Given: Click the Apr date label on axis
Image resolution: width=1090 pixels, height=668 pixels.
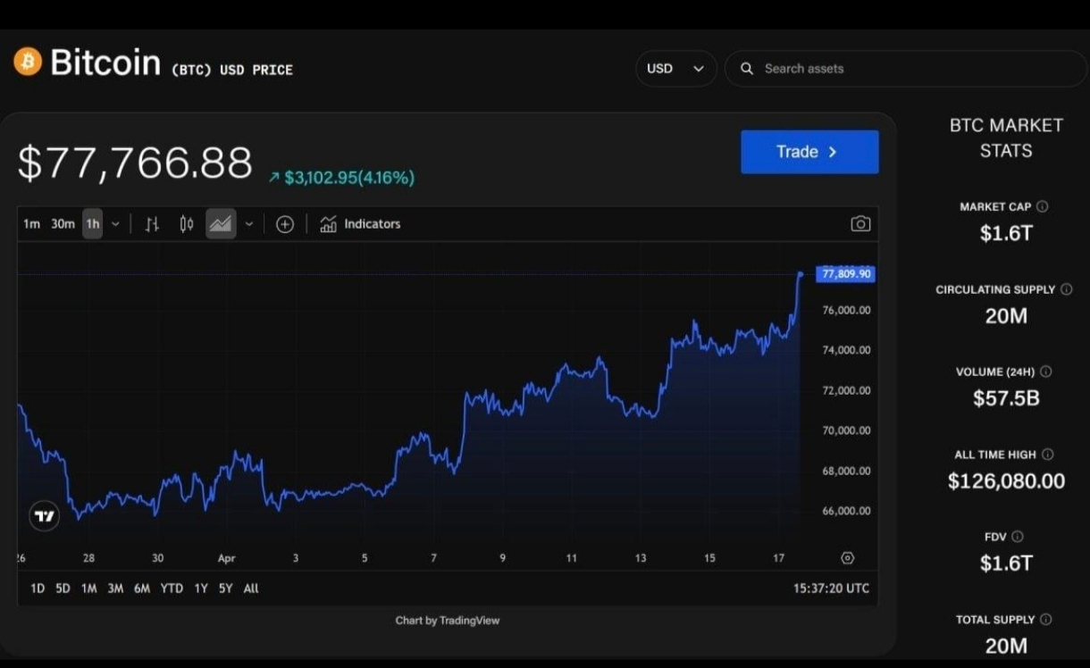Looking at the screenshot, I should coord(226,558).
